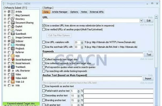Expand the Web 2.0 tree node
This screenshot has width=162, height=106.
tap(5, 82)
